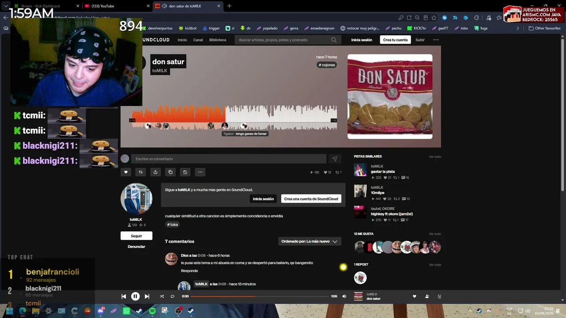This screenshot has width=566, height=318.
Task: Open a new browser tab with the plus button
Action: [229, 6]
